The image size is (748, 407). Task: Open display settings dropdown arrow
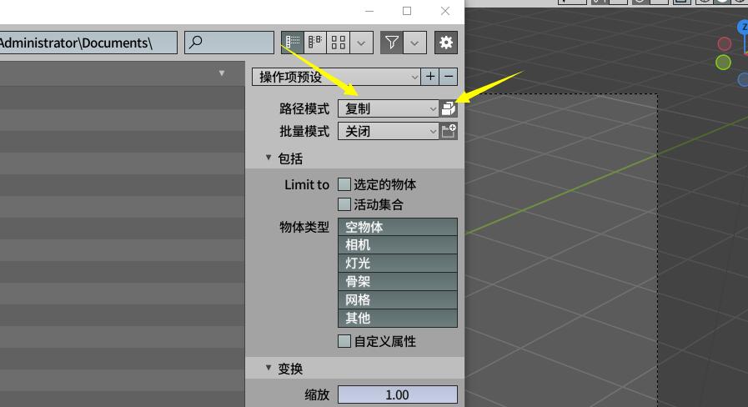point(362,43)
